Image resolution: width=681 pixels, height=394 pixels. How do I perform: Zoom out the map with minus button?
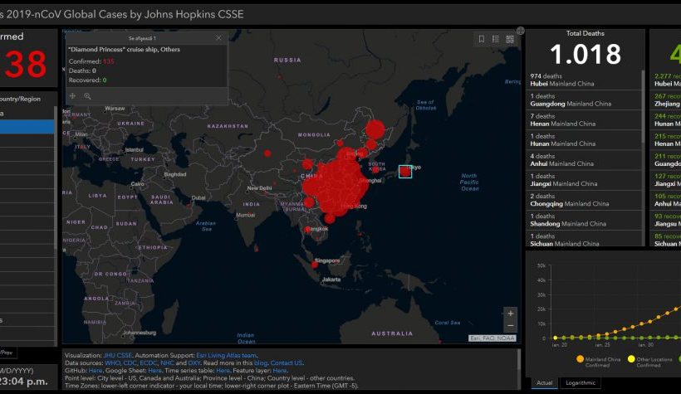[x=510, y=325]
